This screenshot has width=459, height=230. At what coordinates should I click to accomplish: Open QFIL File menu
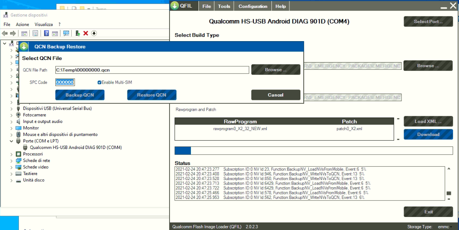[x=207, y=6]
